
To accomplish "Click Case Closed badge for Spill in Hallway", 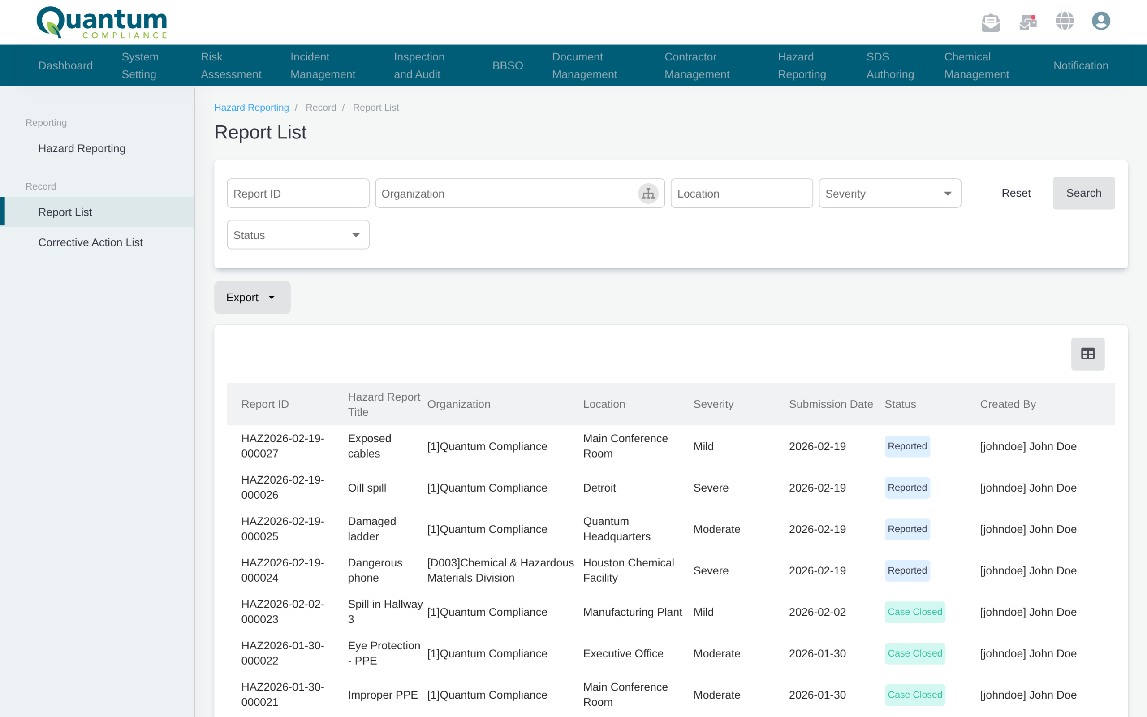I will [915, 612].
